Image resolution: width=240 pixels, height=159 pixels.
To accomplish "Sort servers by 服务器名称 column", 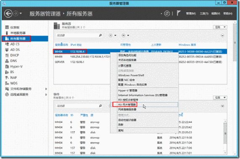I will click(61, 45).
